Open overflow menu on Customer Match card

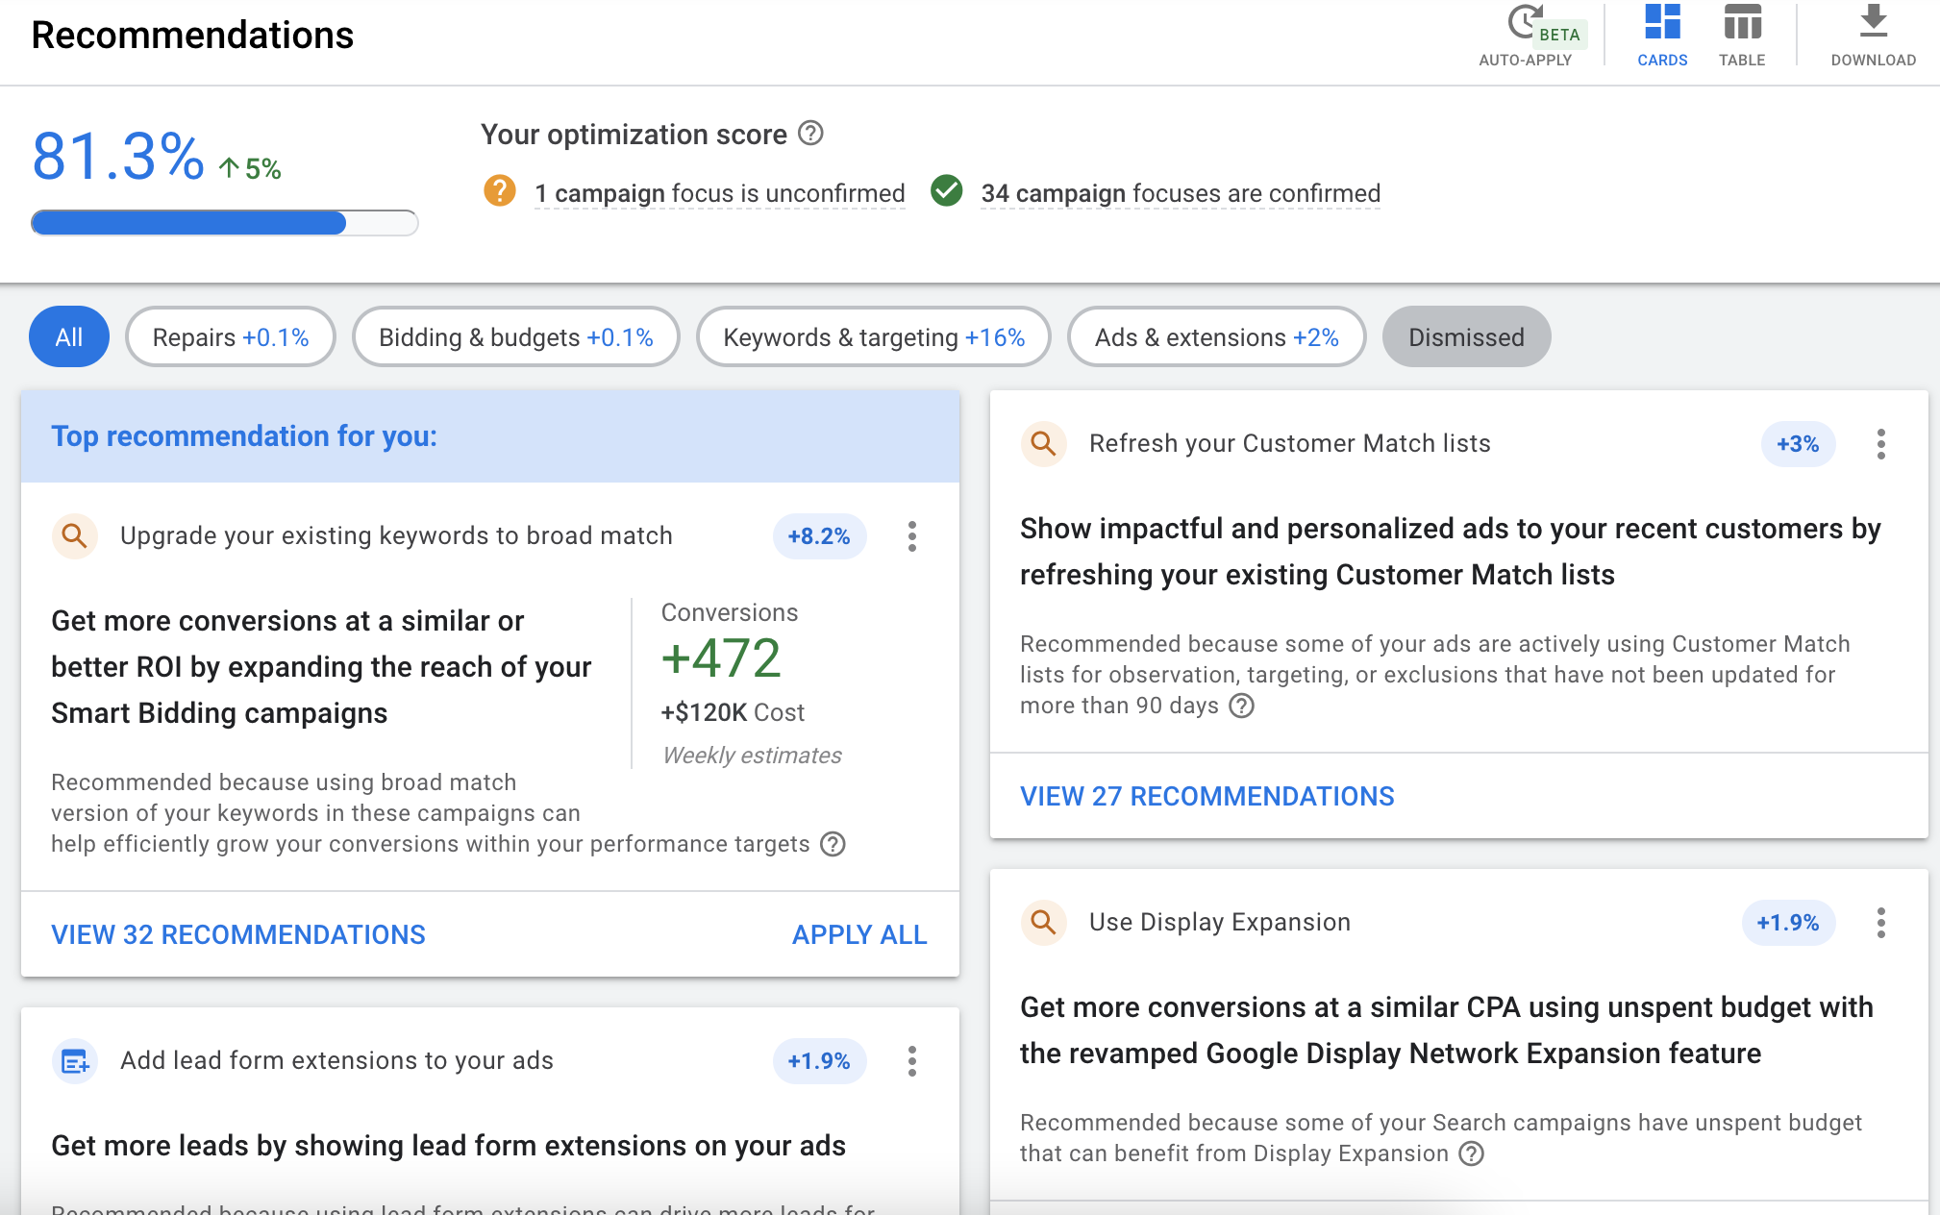[x=1880, y=444]
